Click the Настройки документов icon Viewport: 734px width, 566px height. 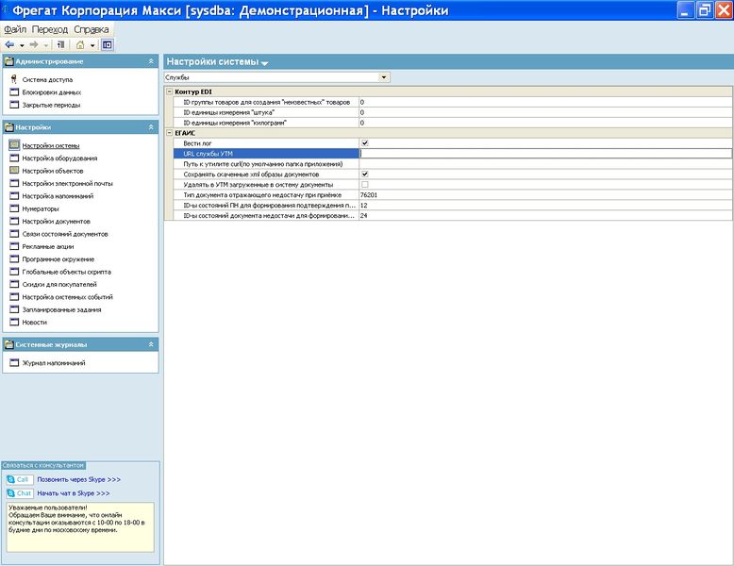(x=14, y=221)
